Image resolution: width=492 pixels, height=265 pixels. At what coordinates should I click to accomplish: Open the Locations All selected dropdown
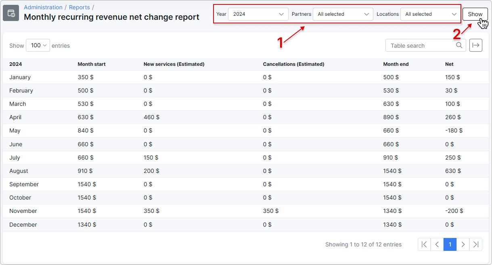click(431, 14)
